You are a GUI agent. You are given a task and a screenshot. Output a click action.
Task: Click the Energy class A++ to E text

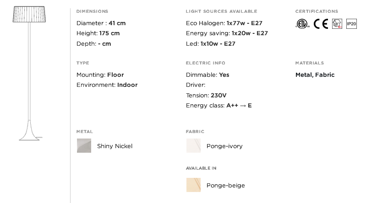(219, 105)
